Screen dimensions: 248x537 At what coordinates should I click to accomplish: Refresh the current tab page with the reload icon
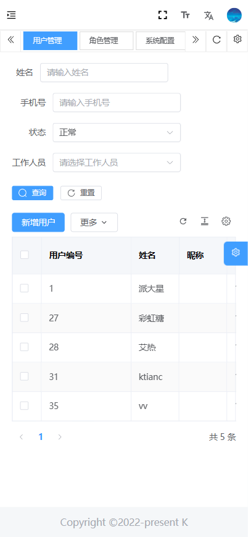coord(217,40)
